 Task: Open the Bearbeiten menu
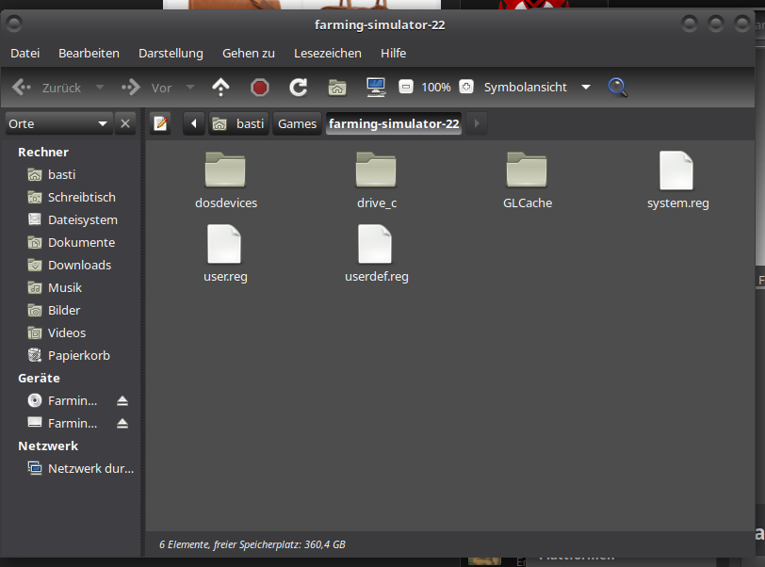tap(89, 53)
